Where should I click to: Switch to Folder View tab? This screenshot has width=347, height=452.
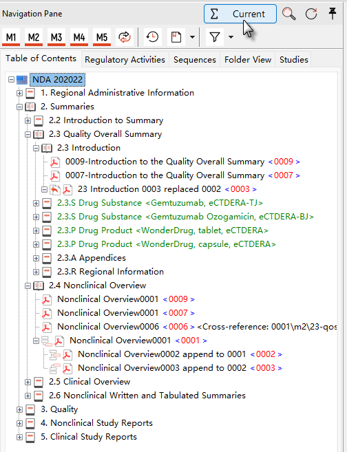tap(248, 60)
